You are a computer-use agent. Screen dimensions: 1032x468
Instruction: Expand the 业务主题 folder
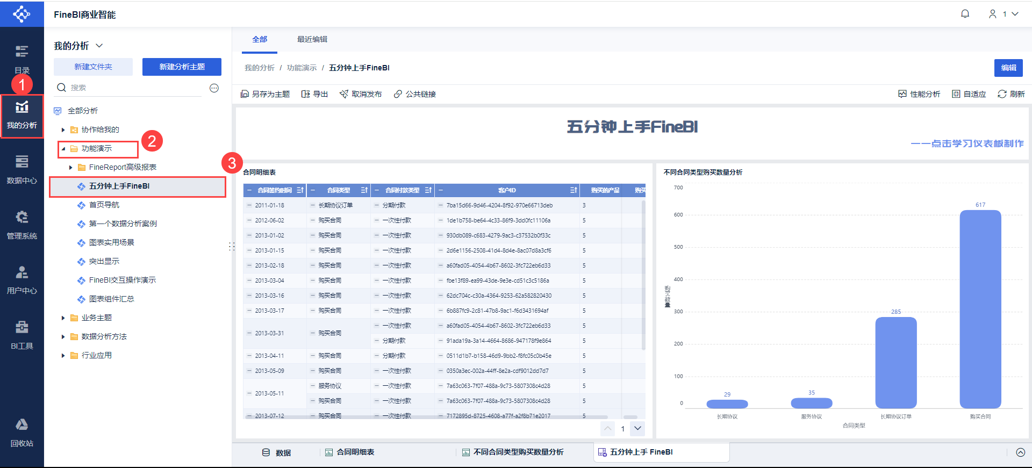point(63,318)
